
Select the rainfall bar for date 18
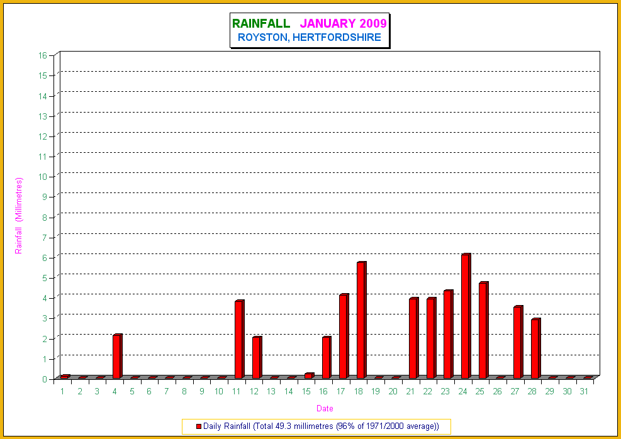tap(362, 320)
